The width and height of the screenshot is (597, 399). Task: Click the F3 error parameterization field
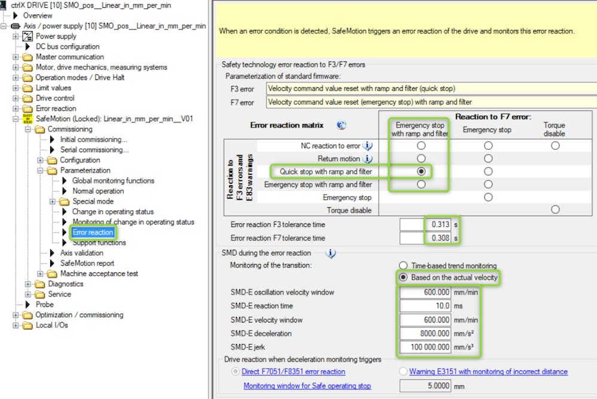click(x=431, y=88)
